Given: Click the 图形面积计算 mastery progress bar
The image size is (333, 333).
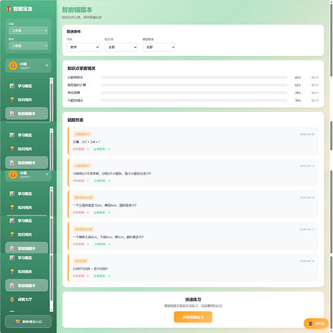Looking at the screenshot, I should [194, 85].
